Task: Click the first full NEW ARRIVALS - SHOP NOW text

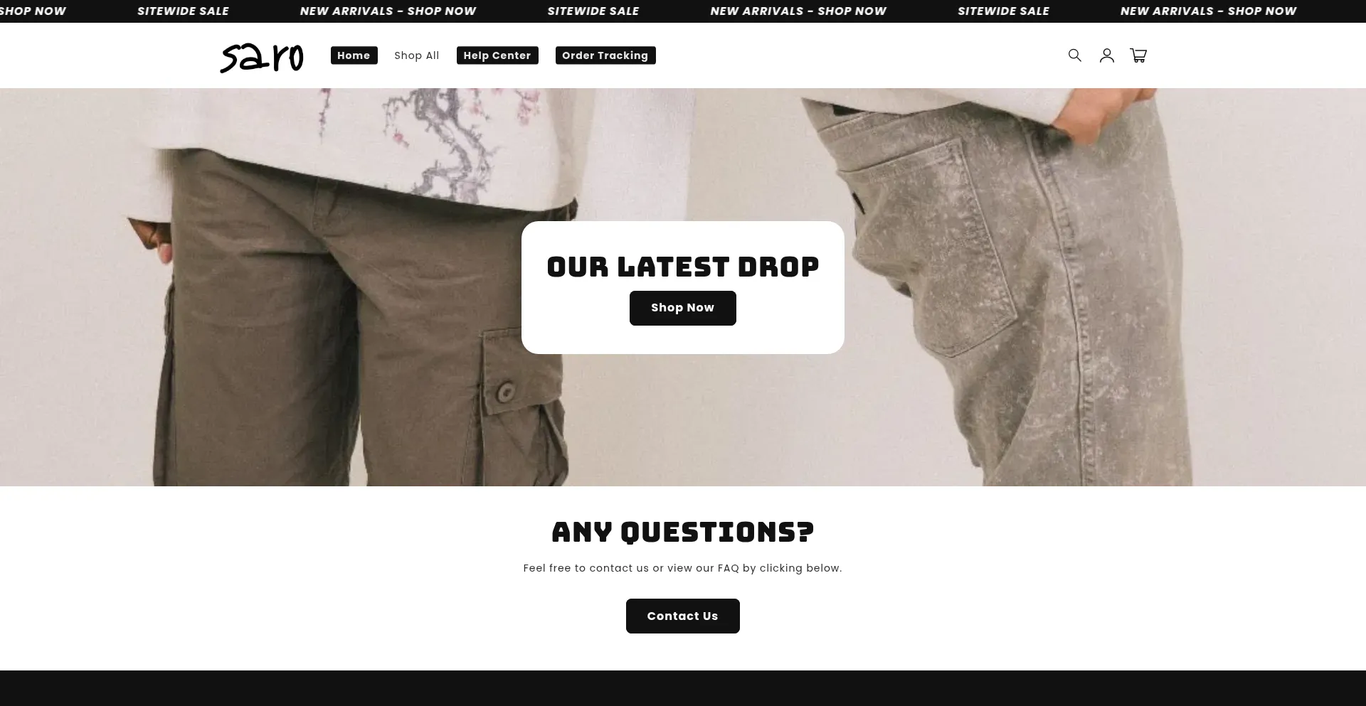Action: tap(388, 11)
